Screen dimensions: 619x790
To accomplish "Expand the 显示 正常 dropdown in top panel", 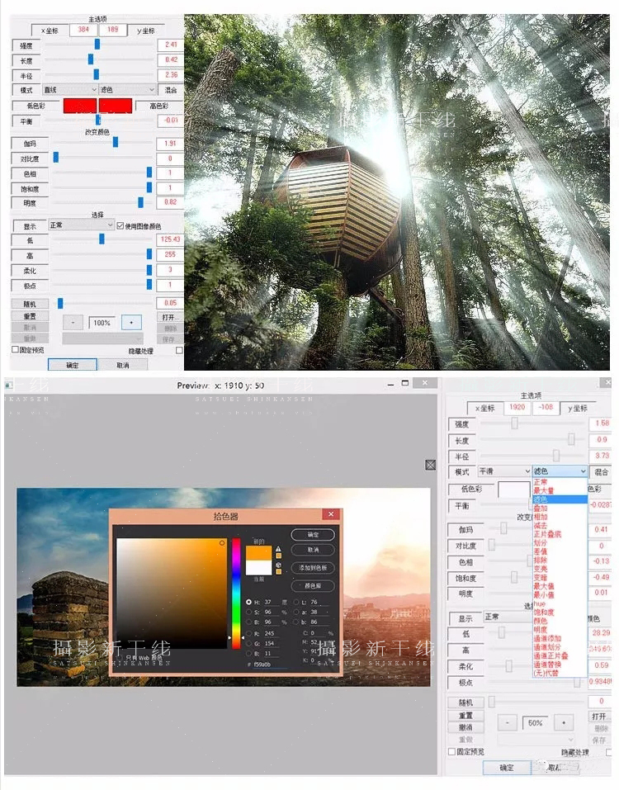I will (82, 225).
